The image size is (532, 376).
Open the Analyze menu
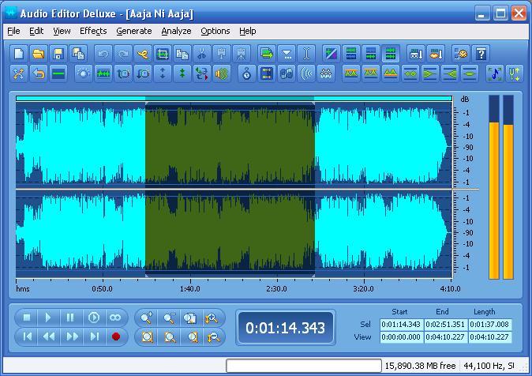tap(176, 31)
